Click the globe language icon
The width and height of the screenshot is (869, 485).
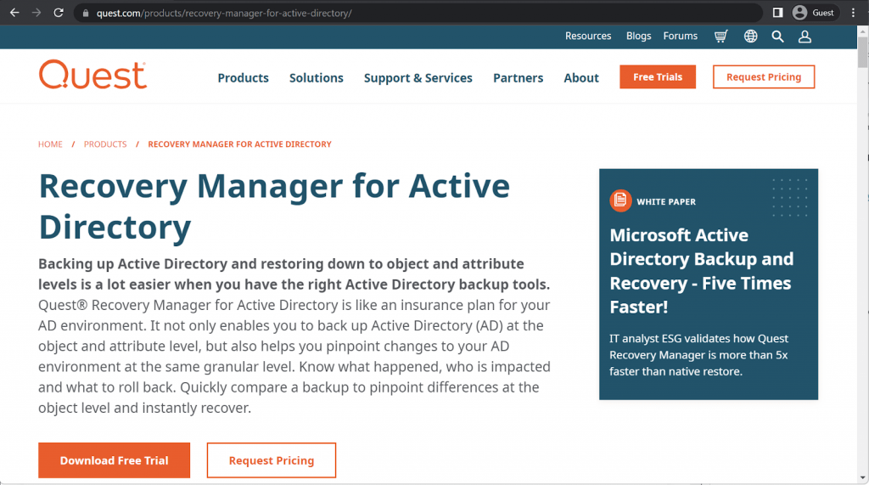pyautogui.click(x=750, y=37)
